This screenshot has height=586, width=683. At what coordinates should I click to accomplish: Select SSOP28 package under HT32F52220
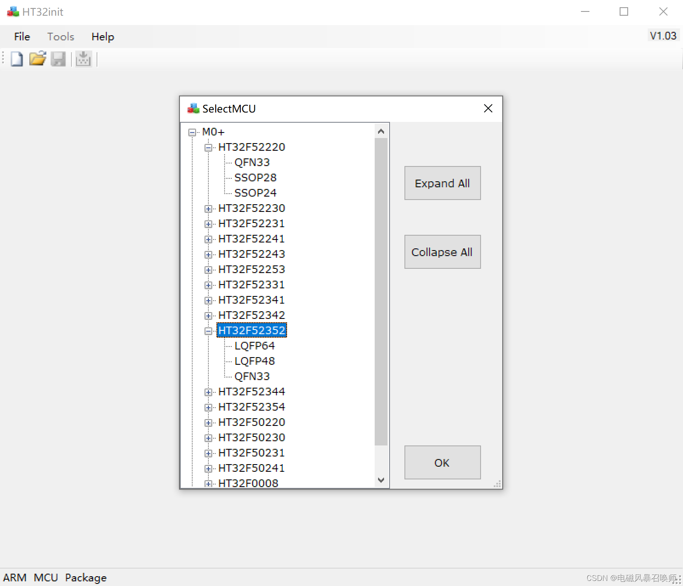click(x=256, y=177)
